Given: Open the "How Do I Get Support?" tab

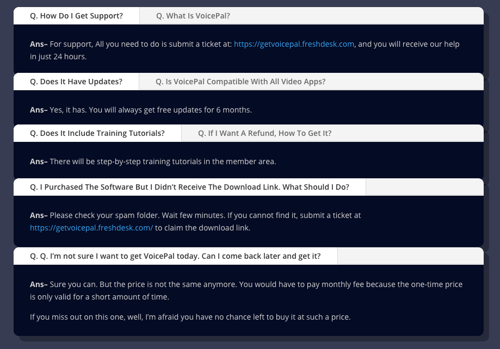Looking at the screenshot, I should point(76,16).
